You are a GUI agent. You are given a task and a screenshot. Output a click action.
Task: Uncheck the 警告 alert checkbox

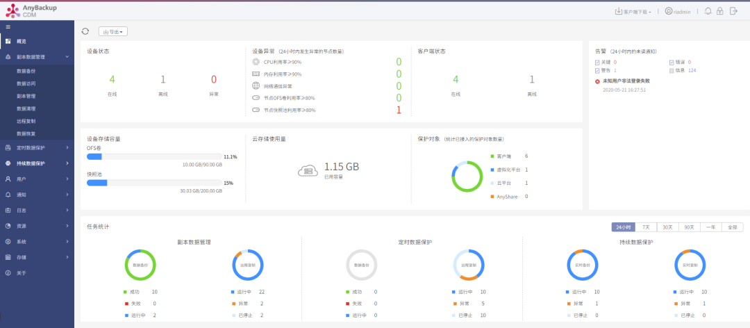(x=597, y=70)
